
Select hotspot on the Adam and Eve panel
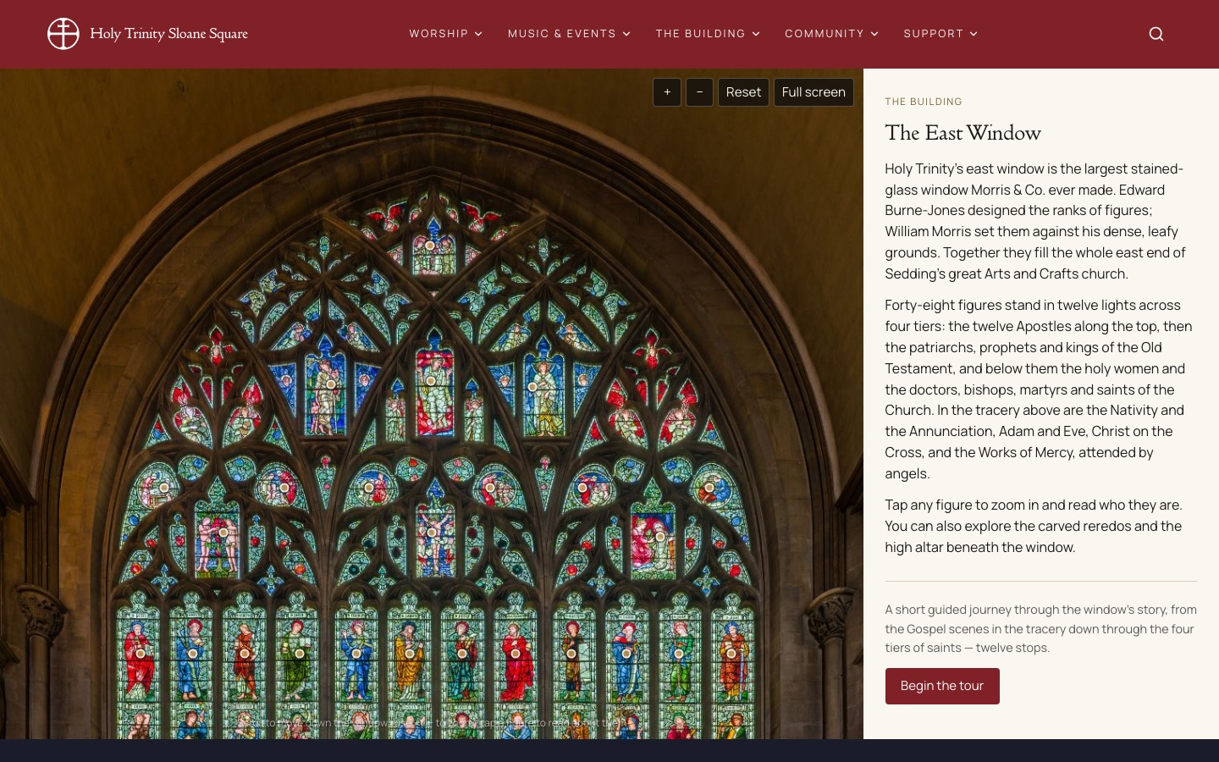pos(223,533)
